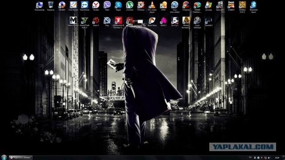
Task: Launch the Far Cry 5 shortcut
Action: click(x=175, y=22)
